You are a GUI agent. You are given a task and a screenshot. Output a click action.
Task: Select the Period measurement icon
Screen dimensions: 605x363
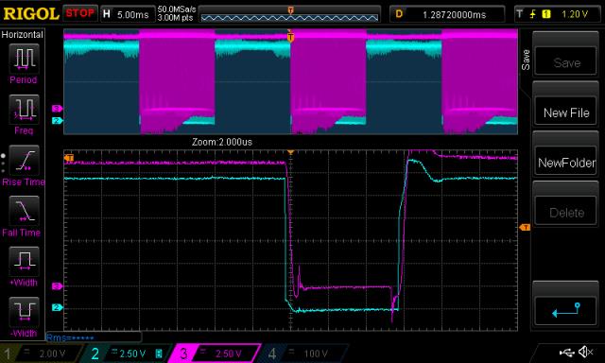[24, 59]
